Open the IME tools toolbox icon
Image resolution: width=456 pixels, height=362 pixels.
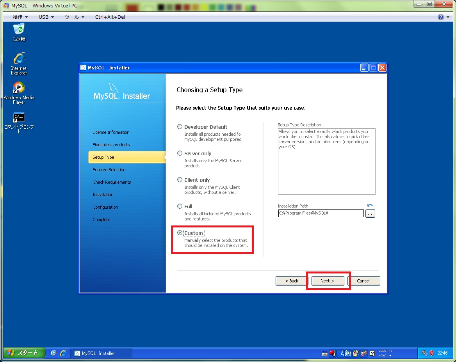tap(363, 353)
